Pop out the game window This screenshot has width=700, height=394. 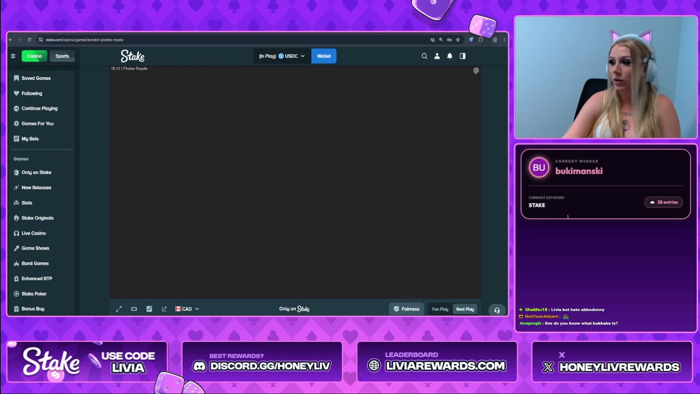pos(164,309)
